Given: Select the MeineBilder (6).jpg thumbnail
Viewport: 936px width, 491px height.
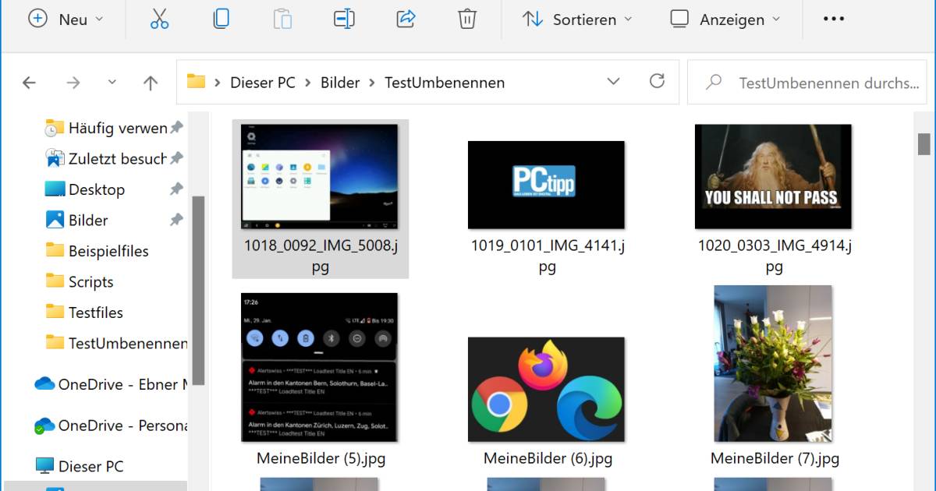Looking at the screenshot, I should pyautogui.click(x=546, y=390).
